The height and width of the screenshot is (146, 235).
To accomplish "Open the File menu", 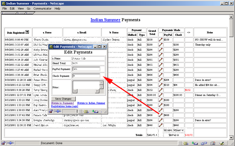I will pyautogui.click(x=5, y=8).
